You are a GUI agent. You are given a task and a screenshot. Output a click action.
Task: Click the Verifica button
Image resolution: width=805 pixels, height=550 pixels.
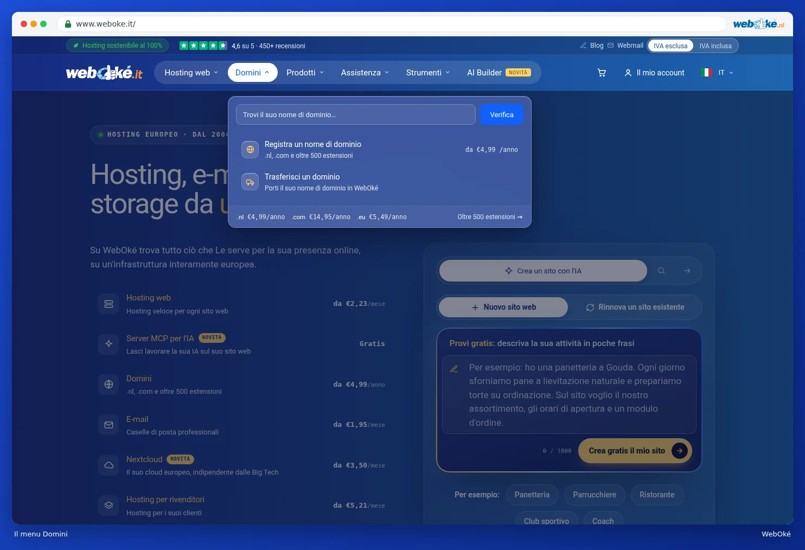click(502, 114)
